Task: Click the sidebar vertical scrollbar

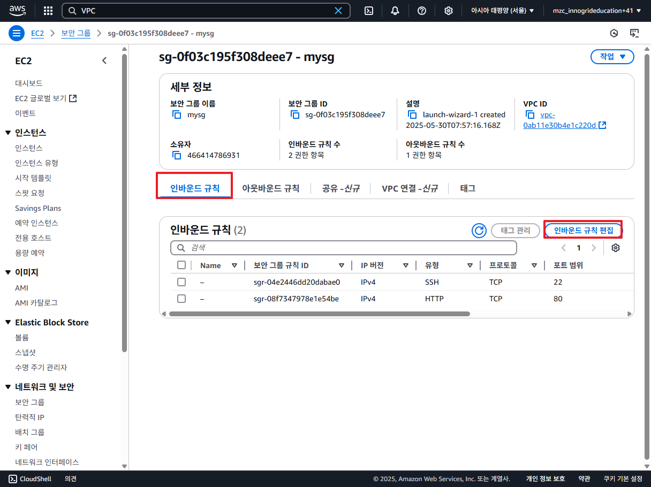Action: (x=124, y=203)
